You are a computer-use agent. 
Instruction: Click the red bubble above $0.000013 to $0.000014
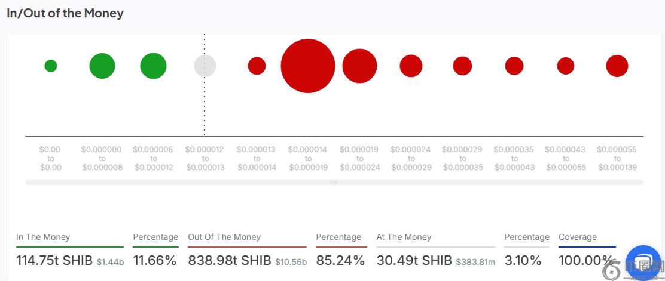point(257,66)
